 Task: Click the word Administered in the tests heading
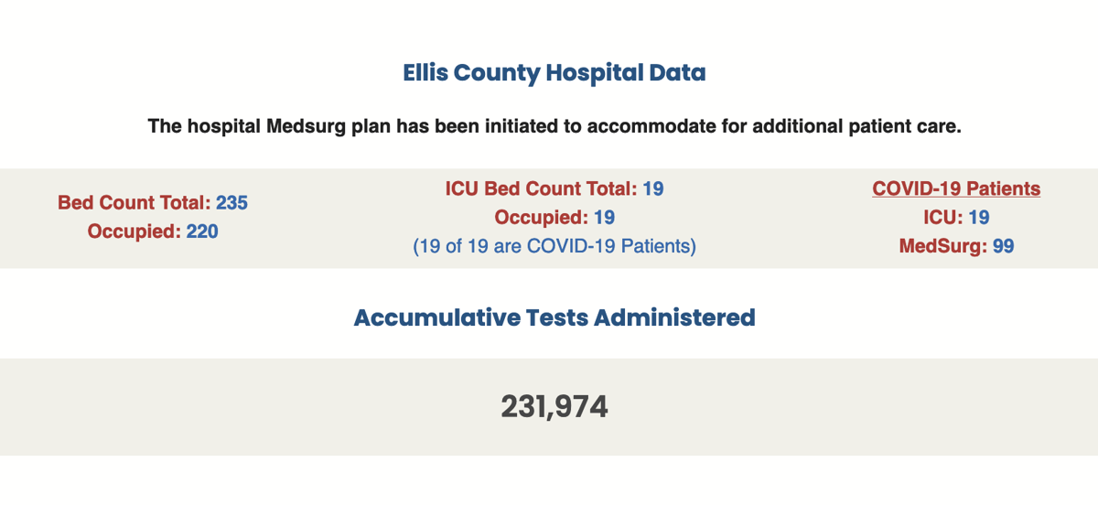[674, 317]
